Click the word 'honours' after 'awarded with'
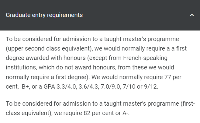200x123 pixels. 74,58
